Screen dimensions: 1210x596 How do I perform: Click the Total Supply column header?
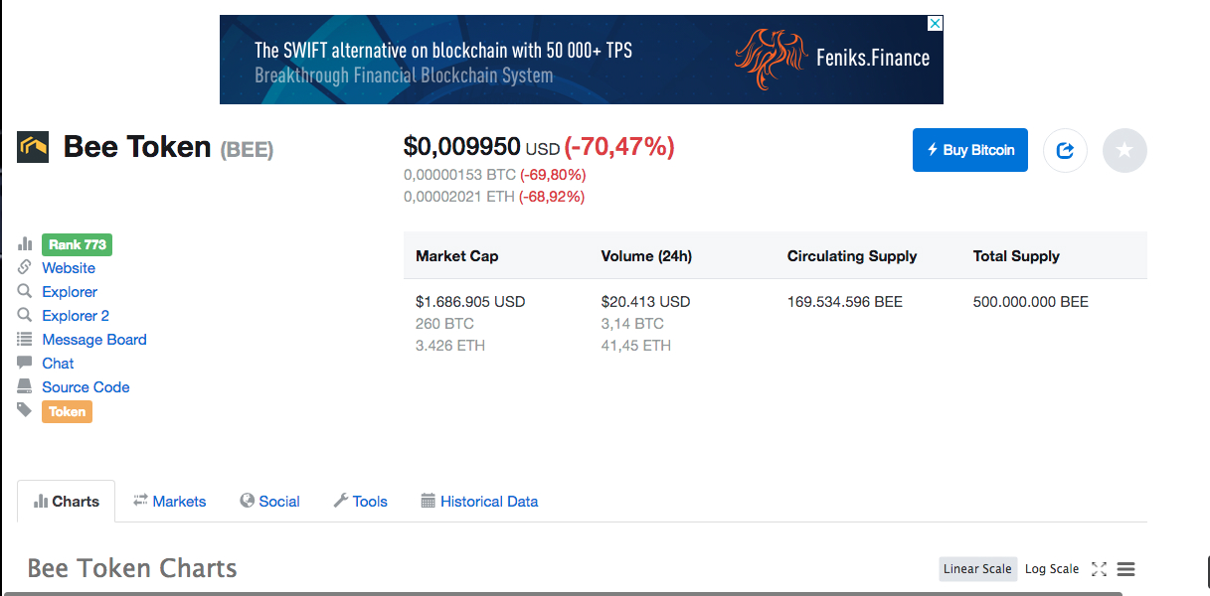1016,256
